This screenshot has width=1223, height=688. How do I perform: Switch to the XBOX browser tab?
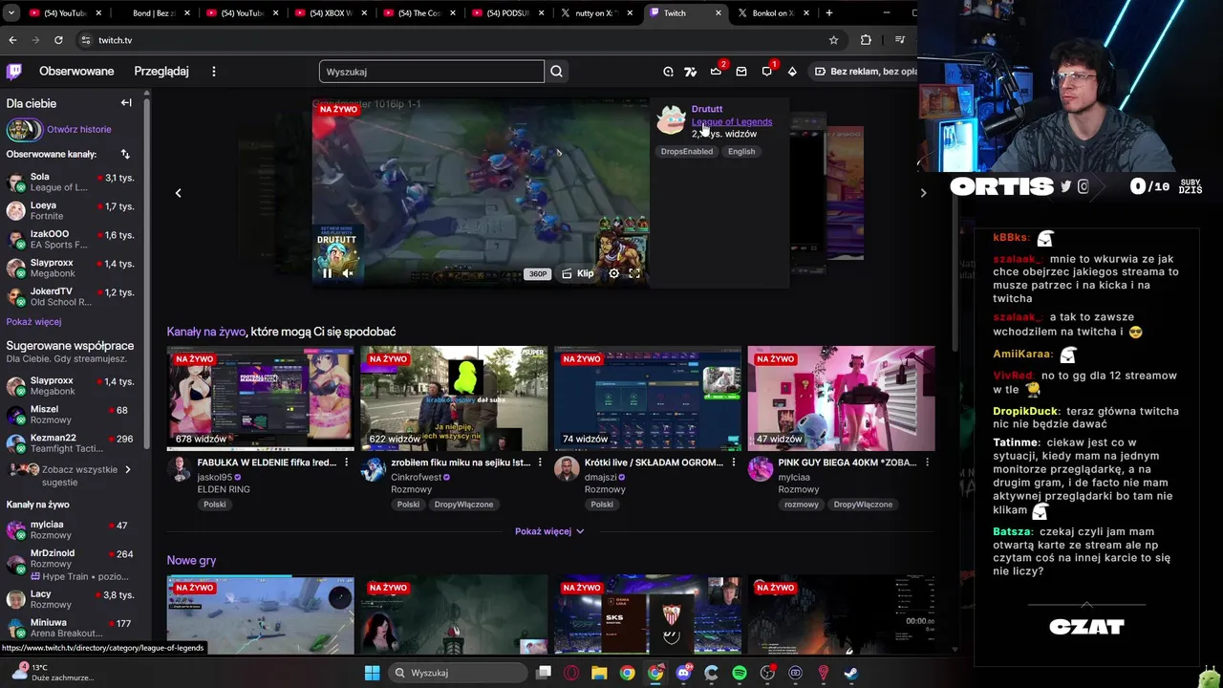331,13
